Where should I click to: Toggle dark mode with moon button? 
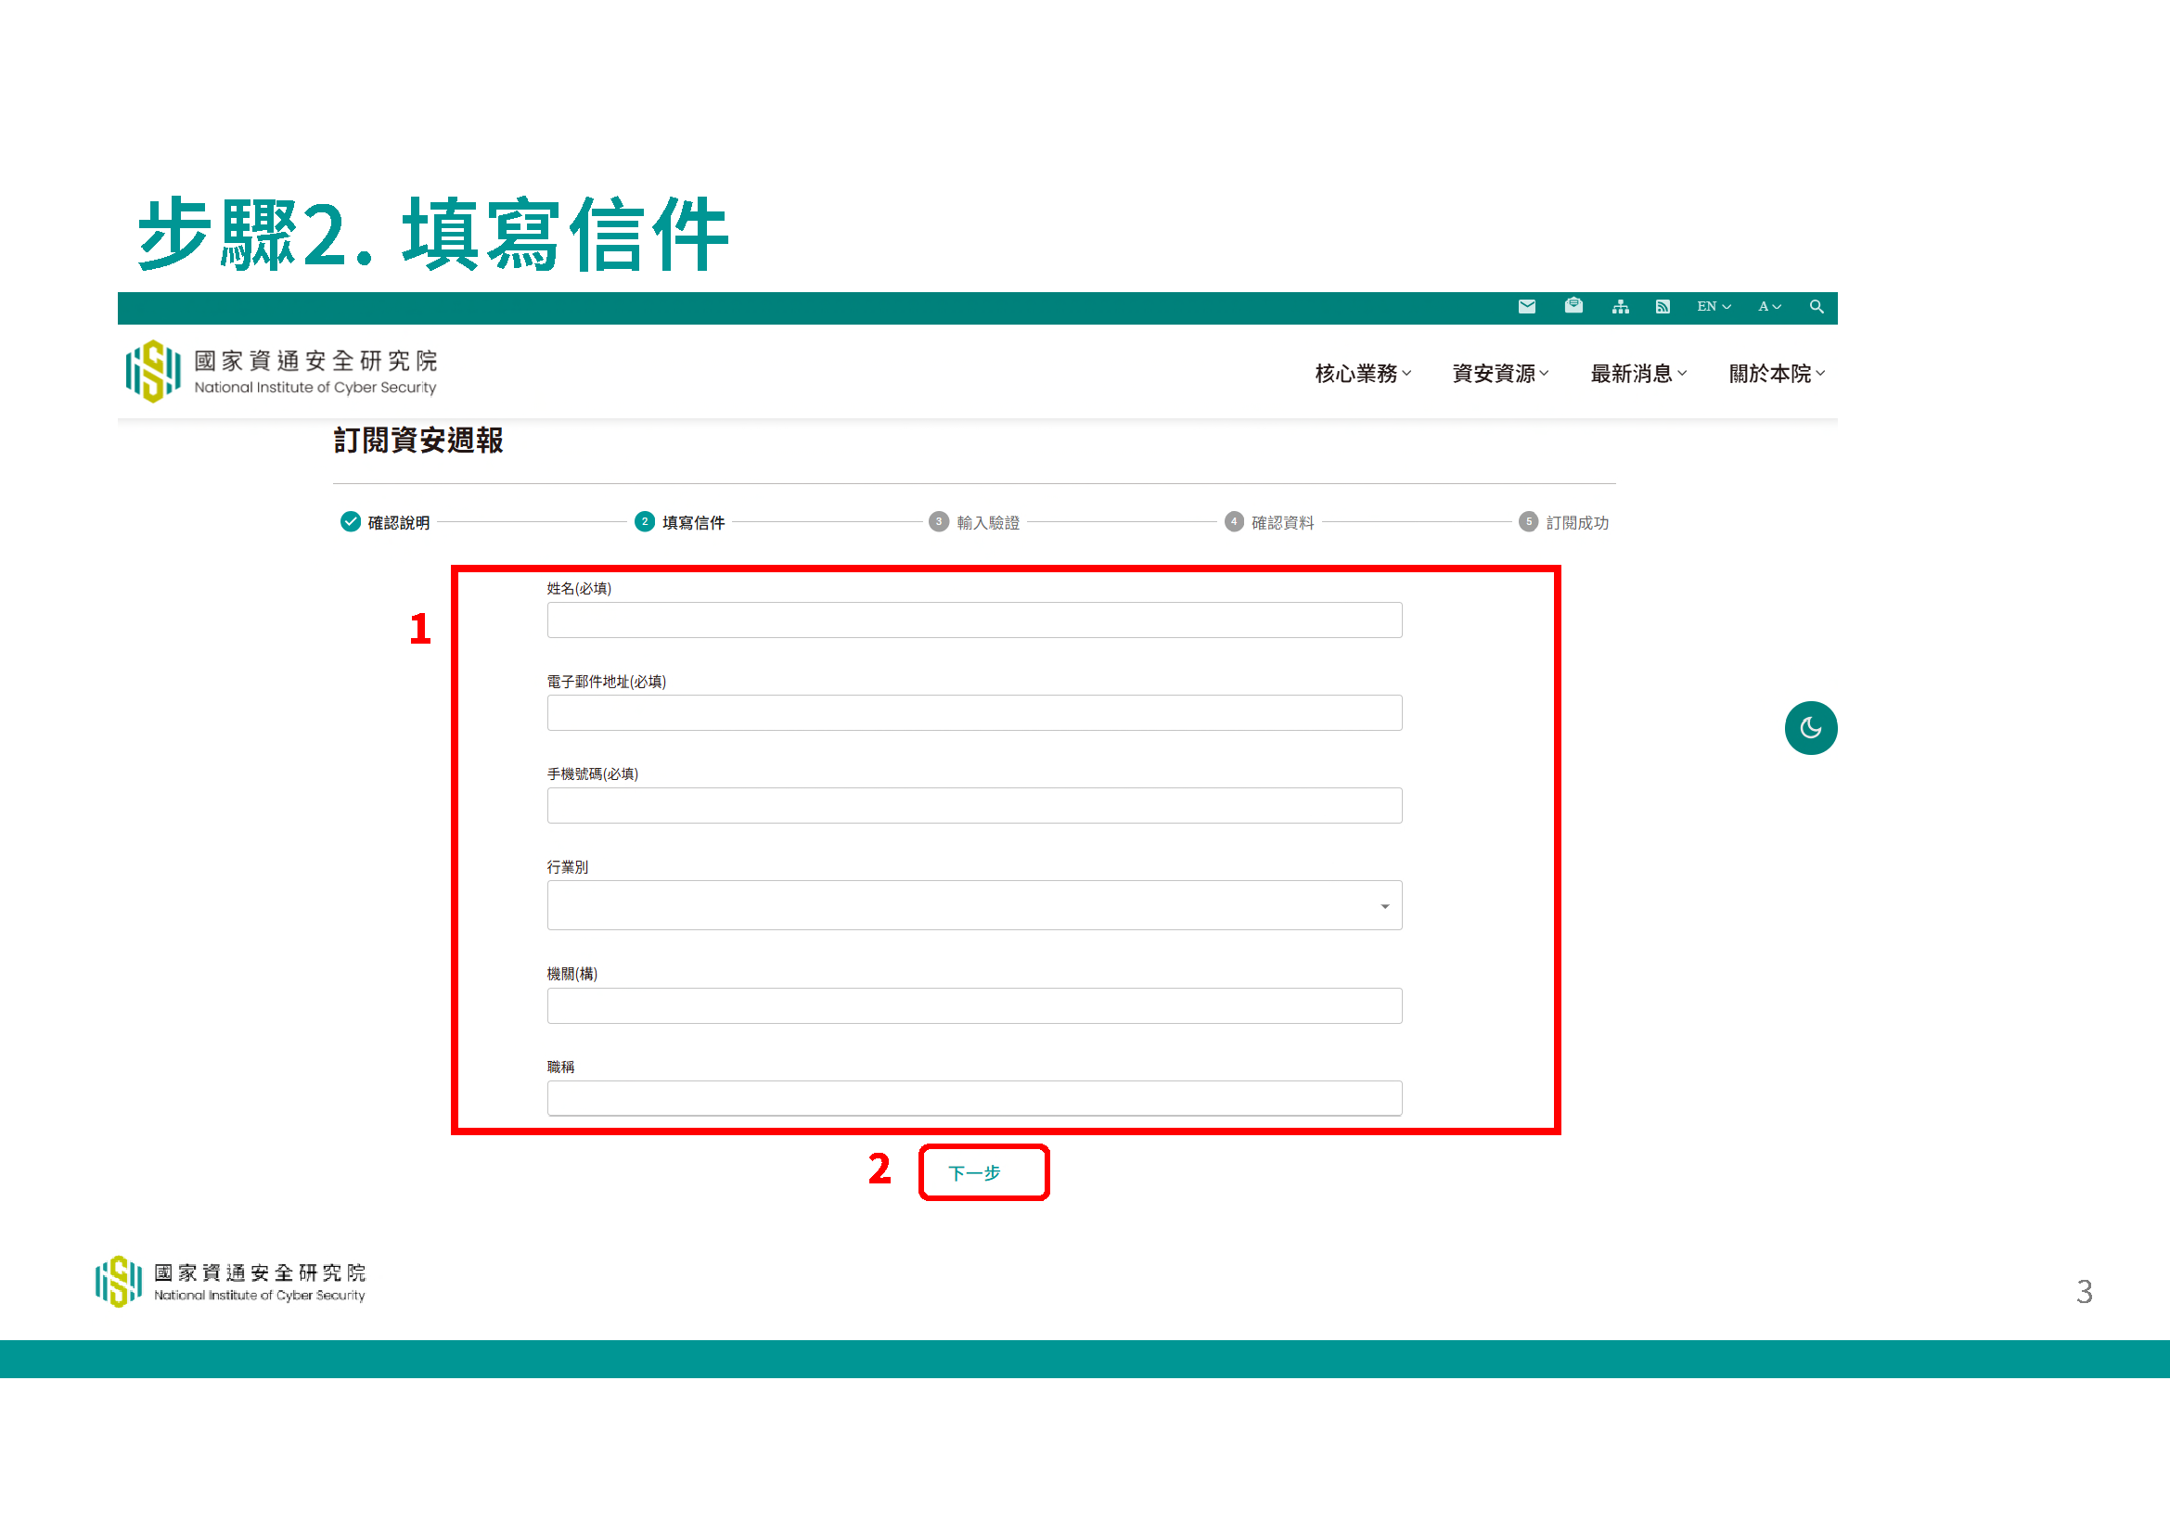[1810, 727]
